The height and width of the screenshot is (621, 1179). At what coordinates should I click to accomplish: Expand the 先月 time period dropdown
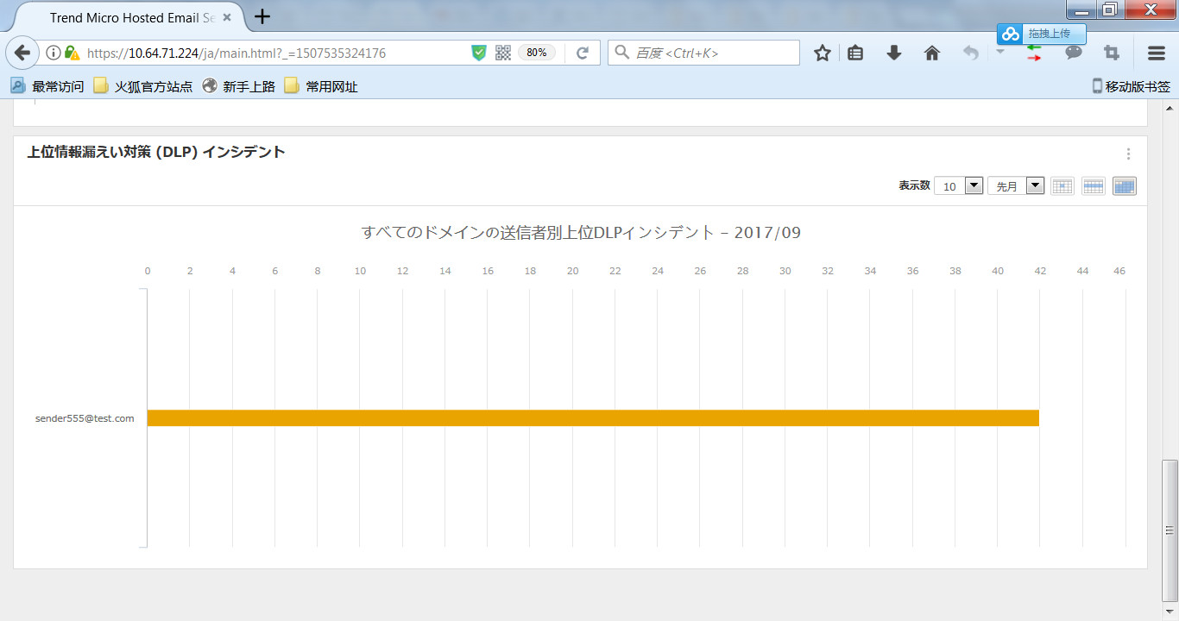1016,186
